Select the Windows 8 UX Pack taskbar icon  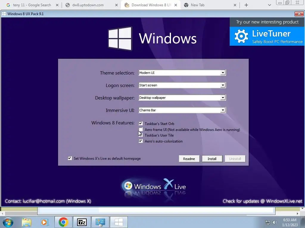click(x=119, y=222)
